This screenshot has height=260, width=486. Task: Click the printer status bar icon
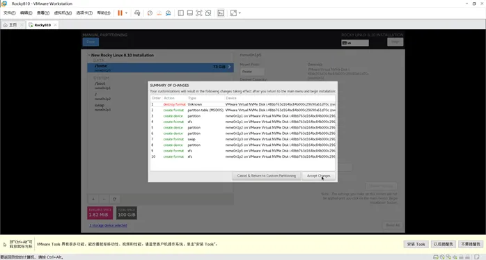tap(461, 257)
